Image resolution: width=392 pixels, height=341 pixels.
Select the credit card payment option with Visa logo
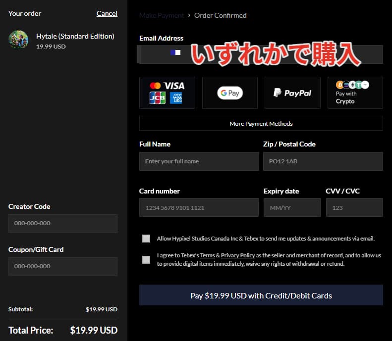click(x=167, y=93)
